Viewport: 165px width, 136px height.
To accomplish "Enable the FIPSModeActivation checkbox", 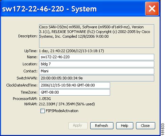I will tap(42, 111).
